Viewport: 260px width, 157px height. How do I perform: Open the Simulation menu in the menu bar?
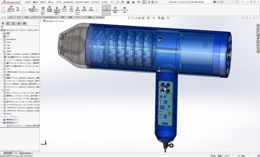point(68,2)
